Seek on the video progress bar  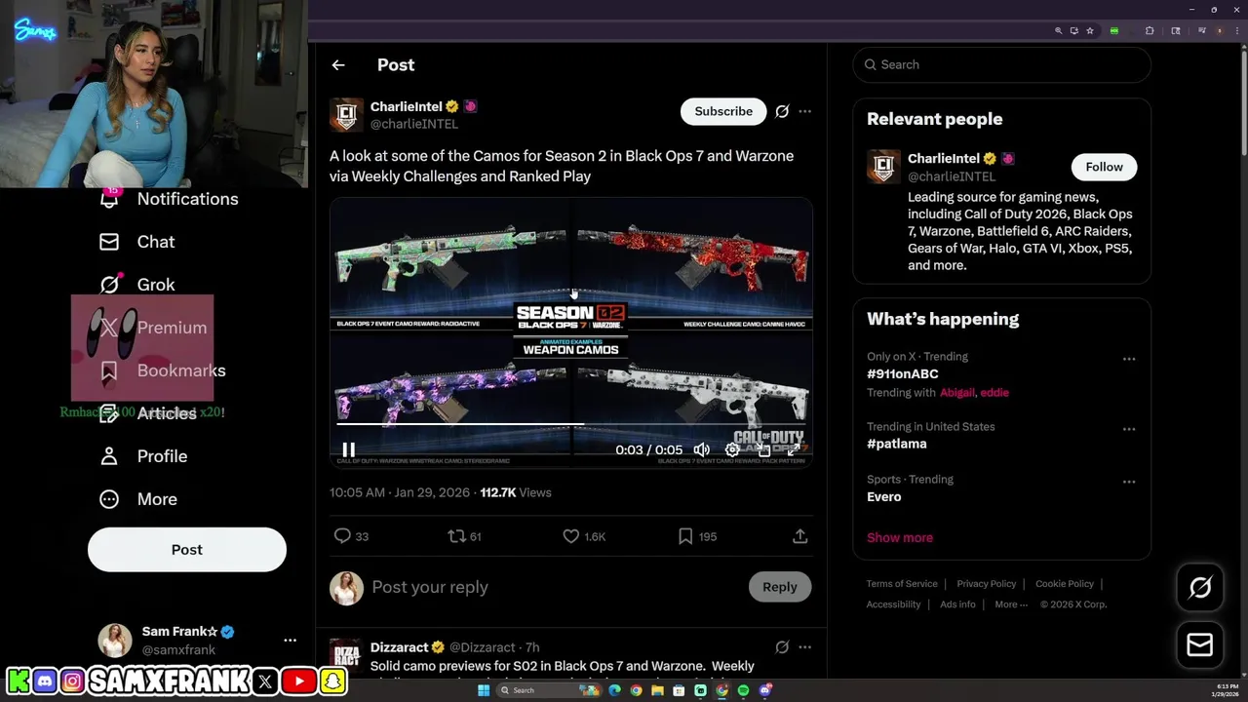(570, 425)
